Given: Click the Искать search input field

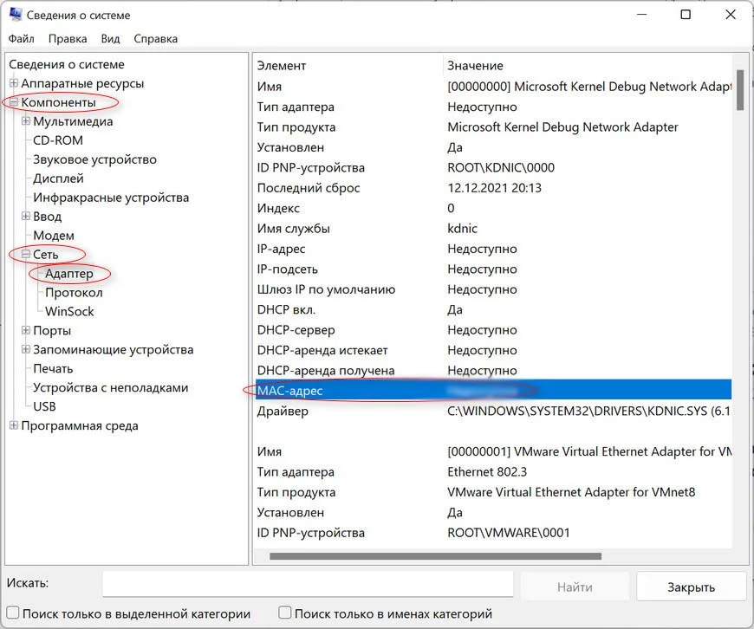Looking at the screenshot, I should pos(308,585).
